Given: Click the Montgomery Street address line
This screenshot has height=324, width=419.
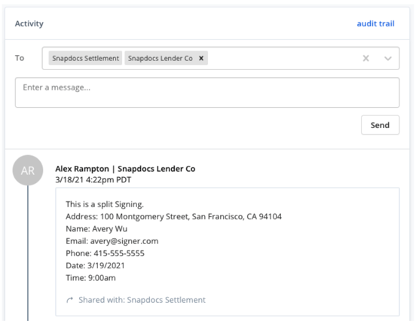Looking at the screenshot, I should click(x=173, y=216).
